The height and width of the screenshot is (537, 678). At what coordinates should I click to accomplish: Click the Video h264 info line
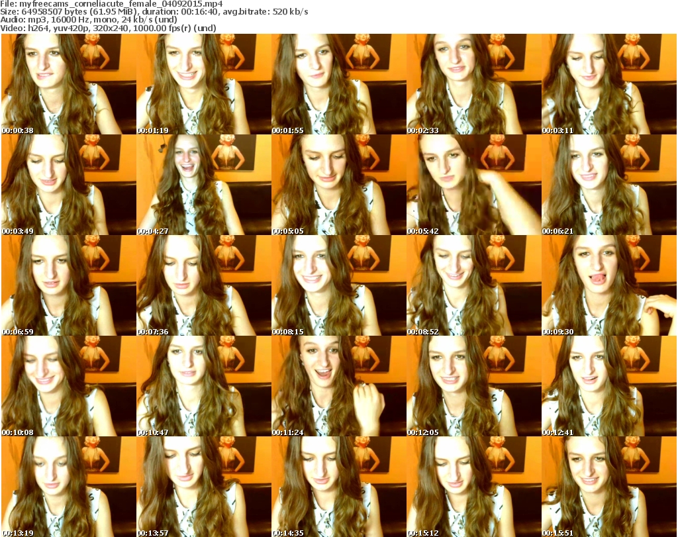(x=108, y=28)
